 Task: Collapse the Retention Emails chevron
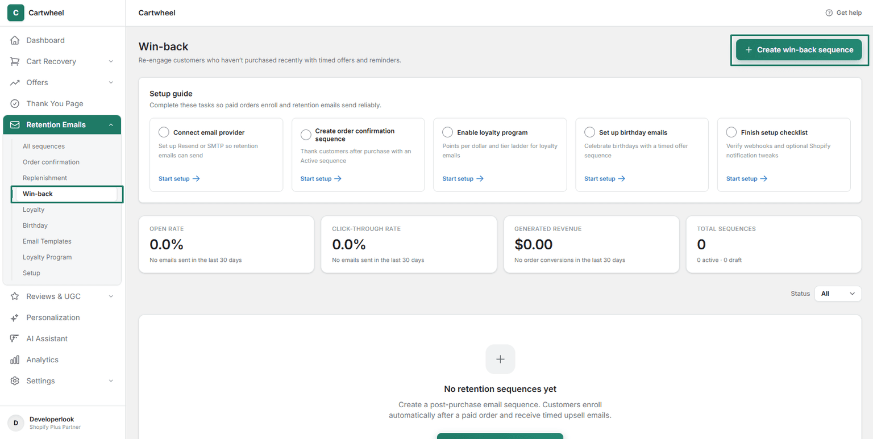[111, 125]
